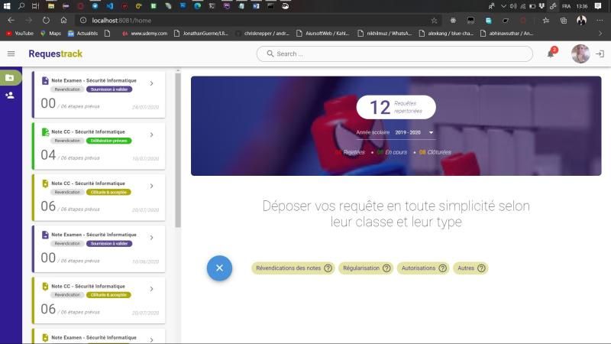
Task: Click the request list scrollbar
Action: click(178, 150)
